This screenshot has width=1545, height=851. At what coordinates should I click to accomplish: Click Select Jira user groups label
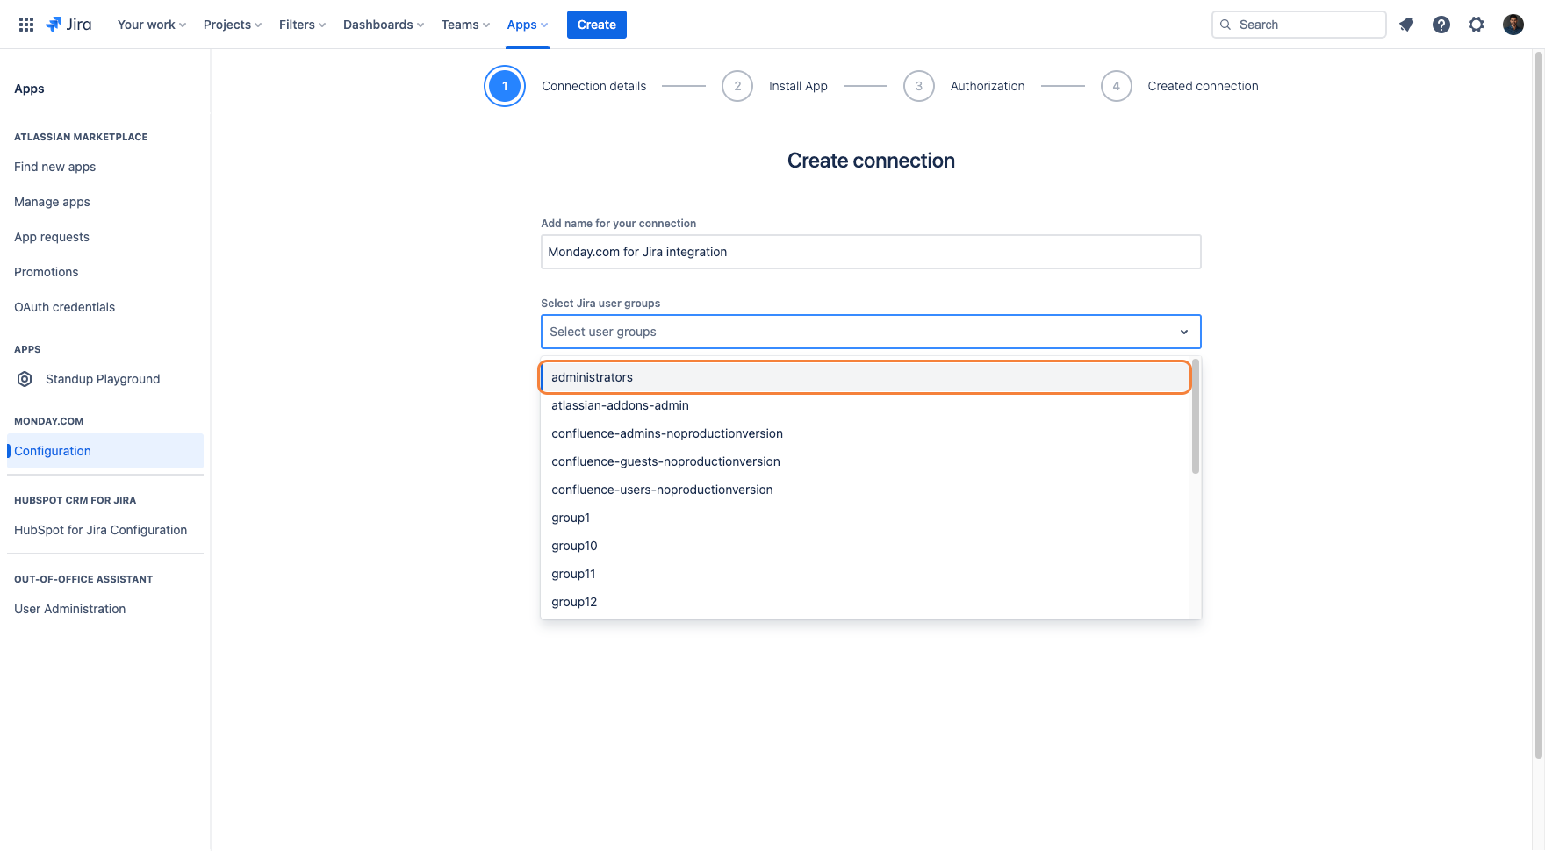[600, 304]
